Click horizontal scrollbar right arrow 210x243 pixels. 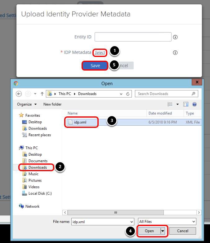[x=199, y=212]
